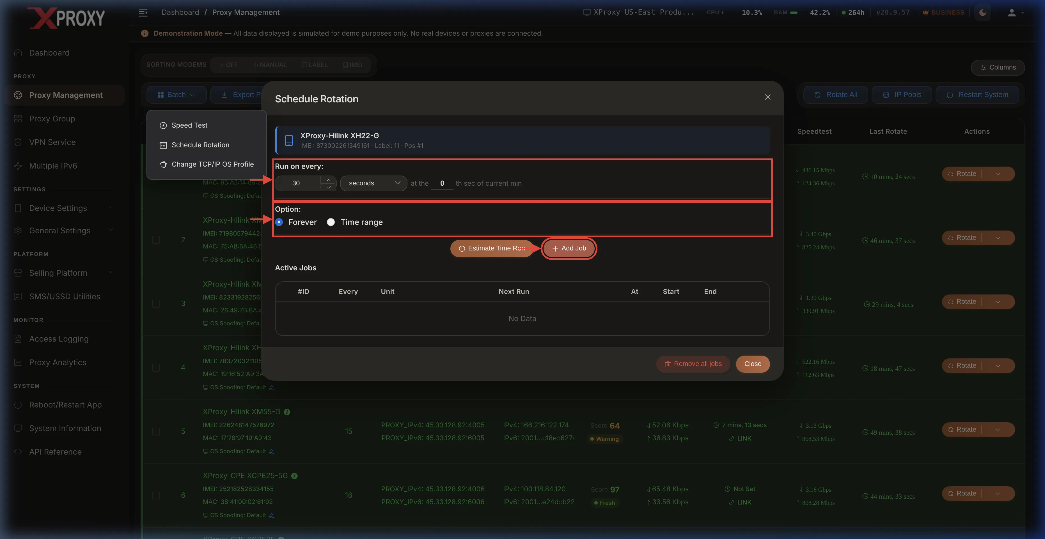Tick the checkbox for row 2

pos(156,240)
